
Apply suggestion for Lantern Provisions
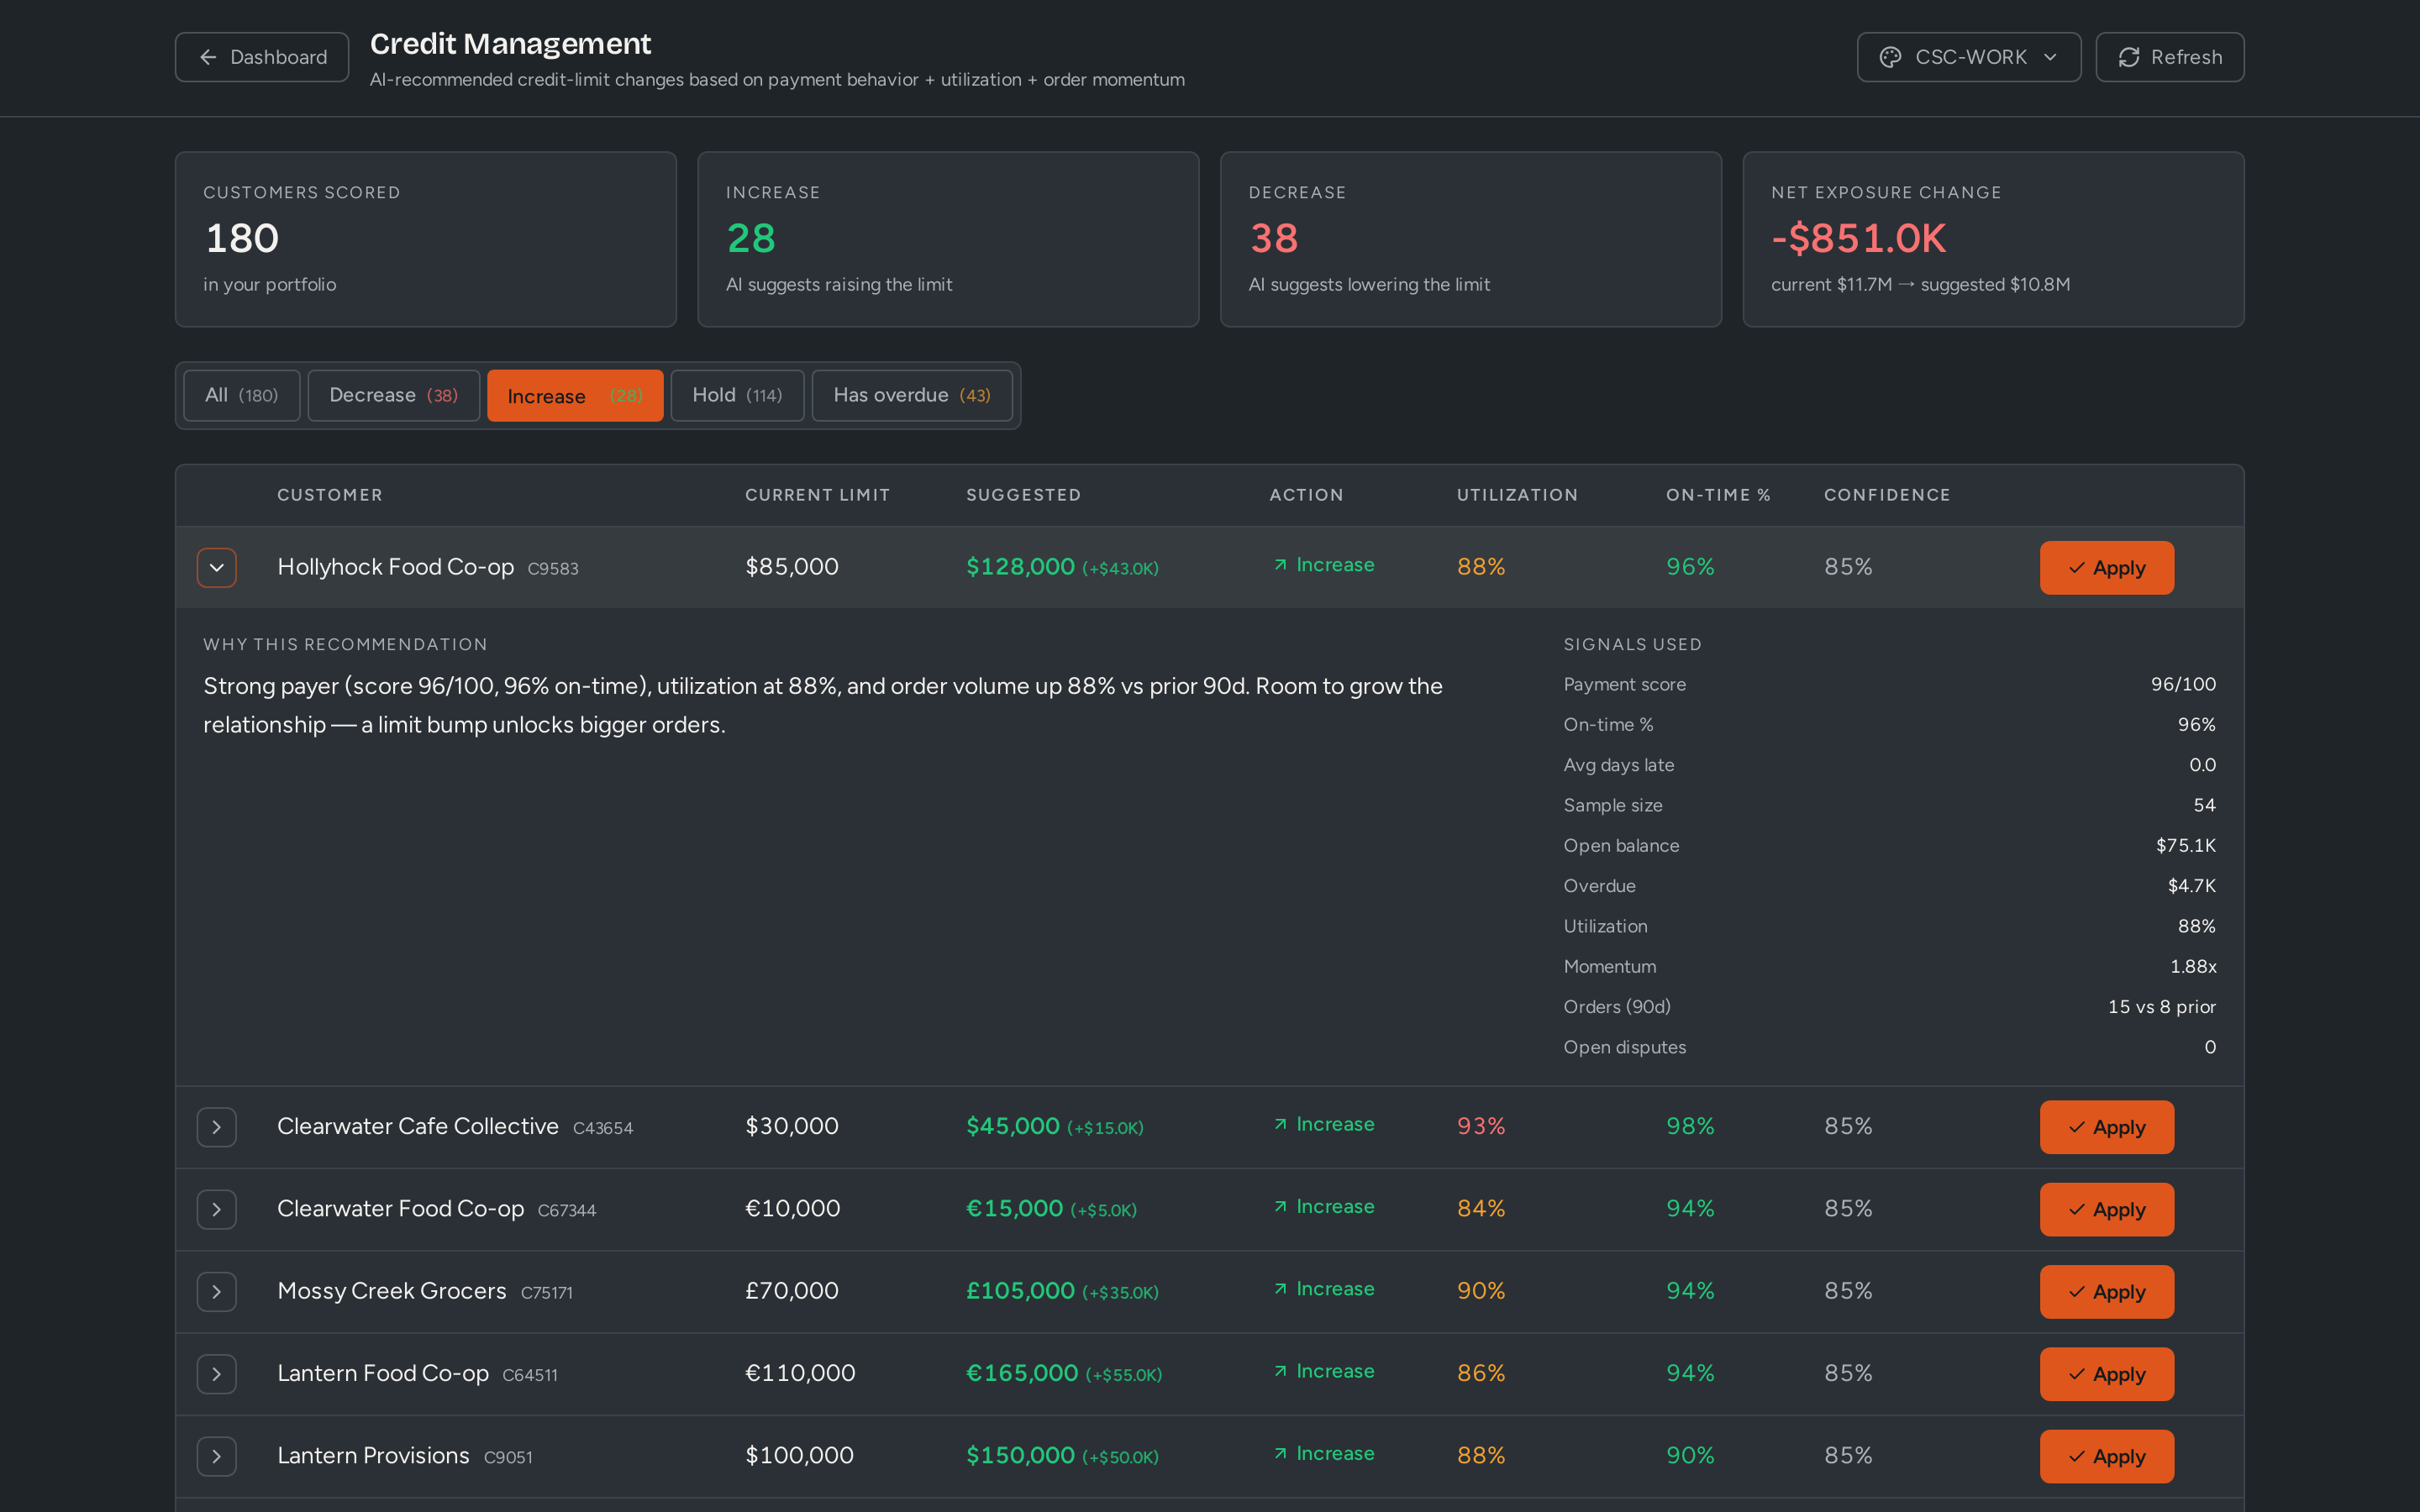pos(2106,1456)
